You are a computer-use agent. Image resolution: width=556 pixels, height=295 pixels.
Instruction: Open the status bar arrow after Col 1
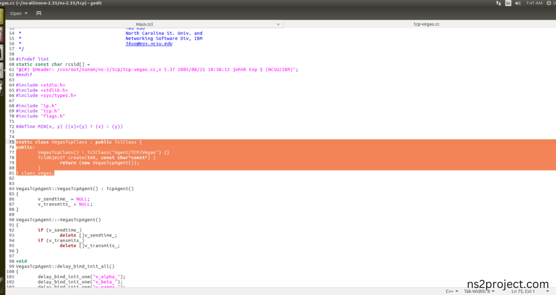pos(547,291)
